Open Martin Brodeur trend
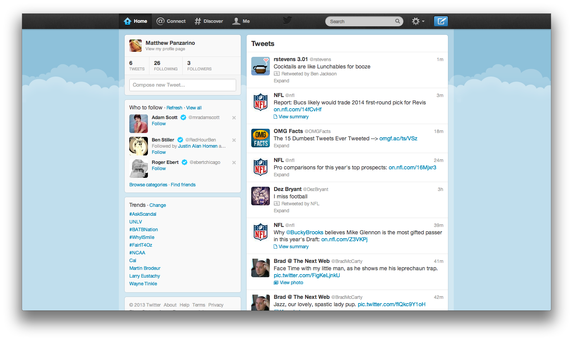The width and height of the screenshot is (573, 341). [x=145, y=268]
